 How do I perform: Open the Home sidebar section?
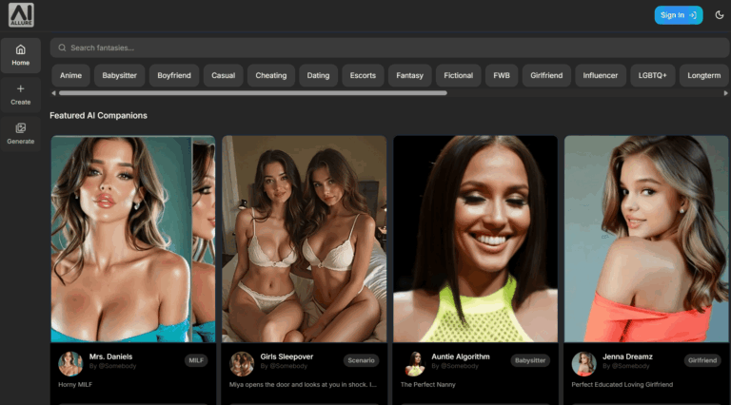click(21, 55)
